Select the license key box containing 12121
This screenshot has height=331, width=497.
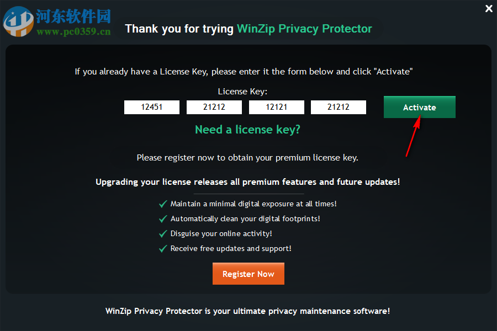[x=276, y=107]
